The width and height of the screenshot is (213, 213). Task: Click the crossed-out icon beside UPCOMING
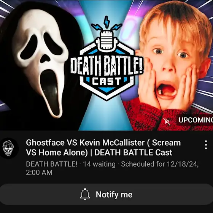point(167,121)
